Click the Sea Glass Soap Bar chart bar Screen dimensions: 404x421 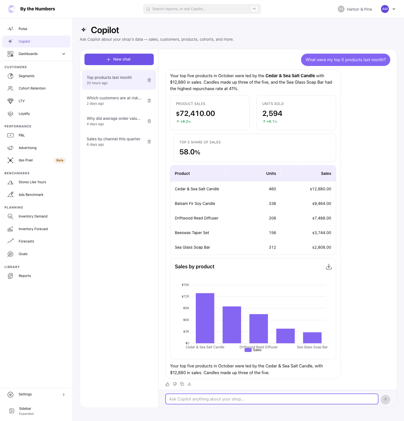pyautogui.click(x=312, y=338)
